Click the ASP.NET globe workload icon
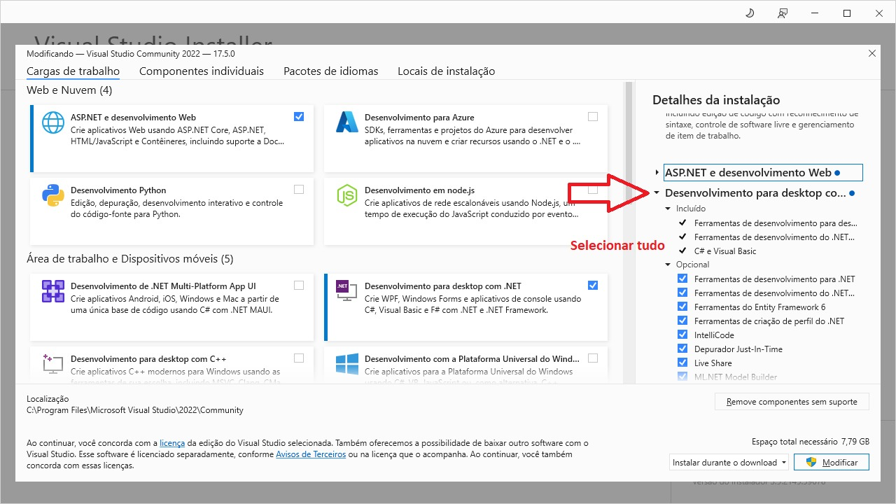 coord(53,122)
